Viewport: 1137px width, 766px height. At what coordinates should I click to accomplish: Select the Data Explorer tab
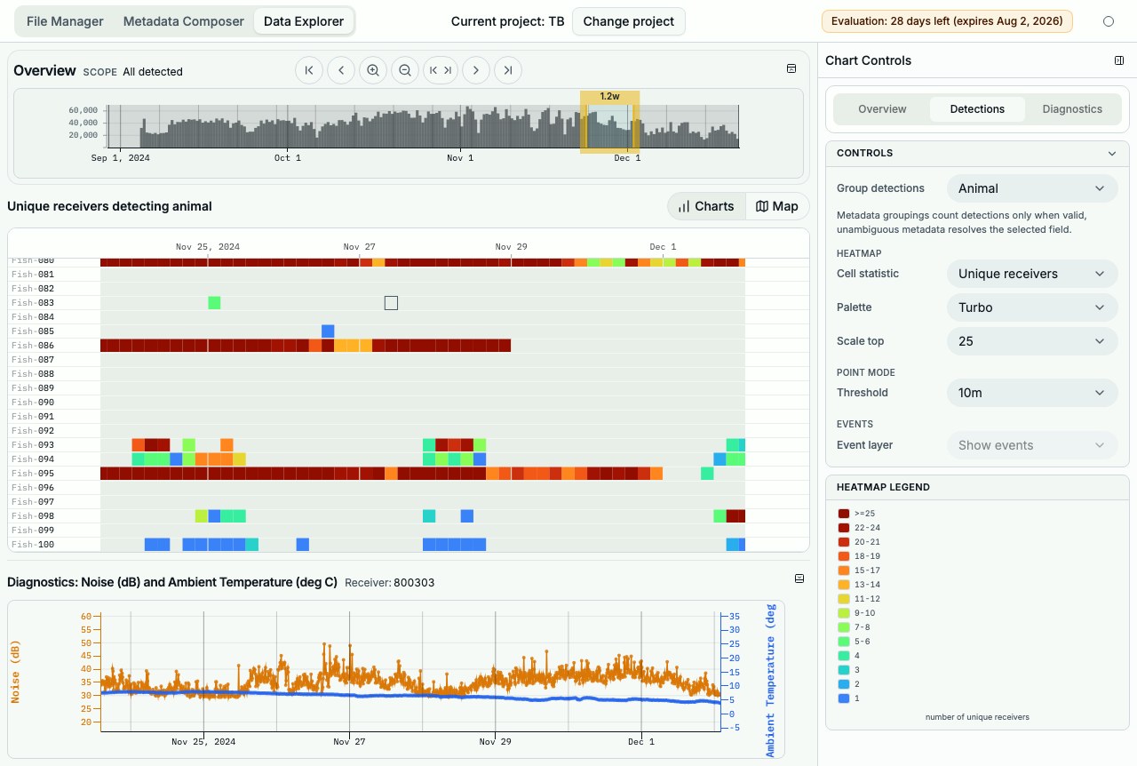304,21
